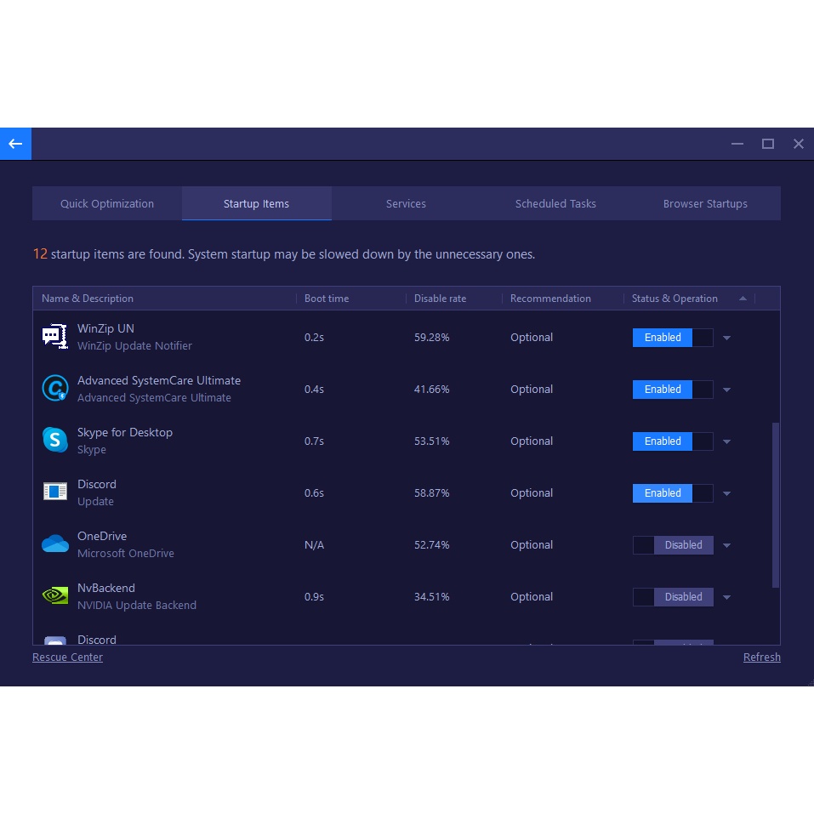The image size is (814, 814).
Task: Expand the dropdown arrow for Advanced SystemCare Ultimate
Action: [726, 390]
